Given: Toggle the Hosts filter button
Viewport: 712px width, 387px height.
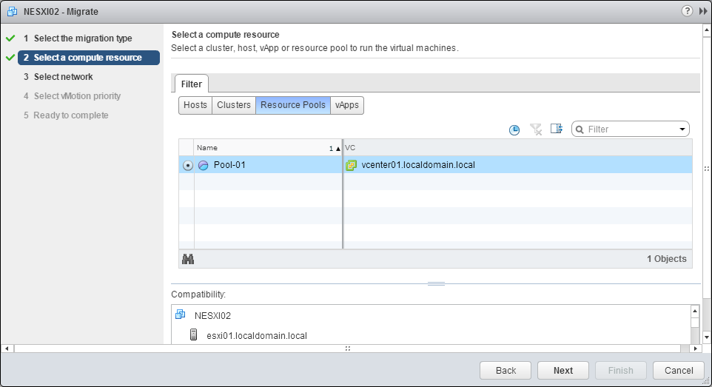Looking at the screenshot, I should (x=195, y=105).
